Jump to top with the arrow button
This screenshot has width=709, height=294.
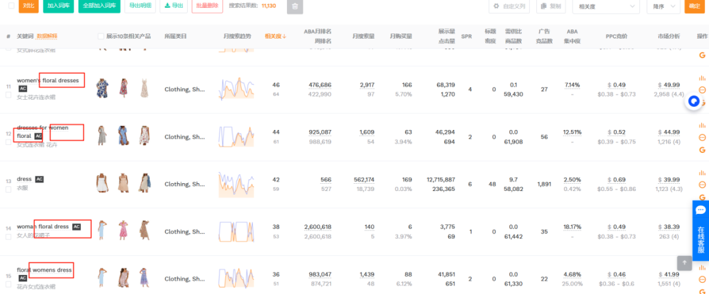click(684, 262)
